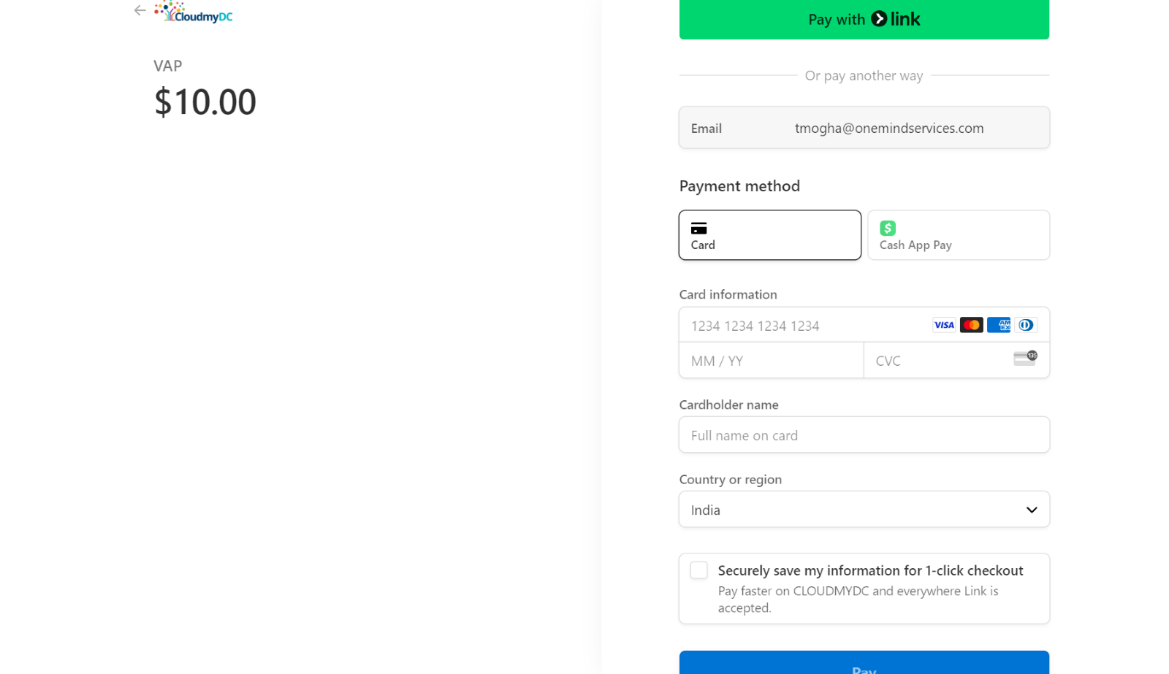This screenshot has width=1169, height=674.
Task: Click 'Pay faster on CLOUDMYDC' description text
Action: coord(858,599)
